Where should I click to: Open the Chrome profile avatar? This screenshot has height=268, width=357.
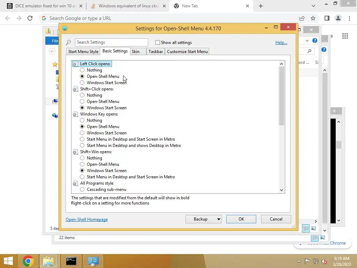click(x=338, y=18)
